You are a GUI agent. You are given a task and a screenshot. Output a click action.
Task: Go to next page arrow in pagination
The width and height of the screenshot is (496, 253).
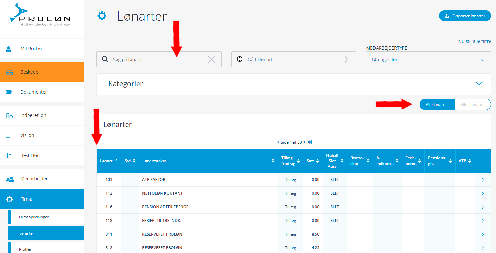pos(305,142)
